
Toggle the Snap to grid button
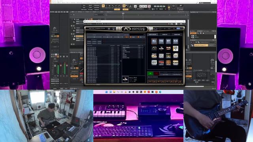pyautogui.click(x=124, y=6)
